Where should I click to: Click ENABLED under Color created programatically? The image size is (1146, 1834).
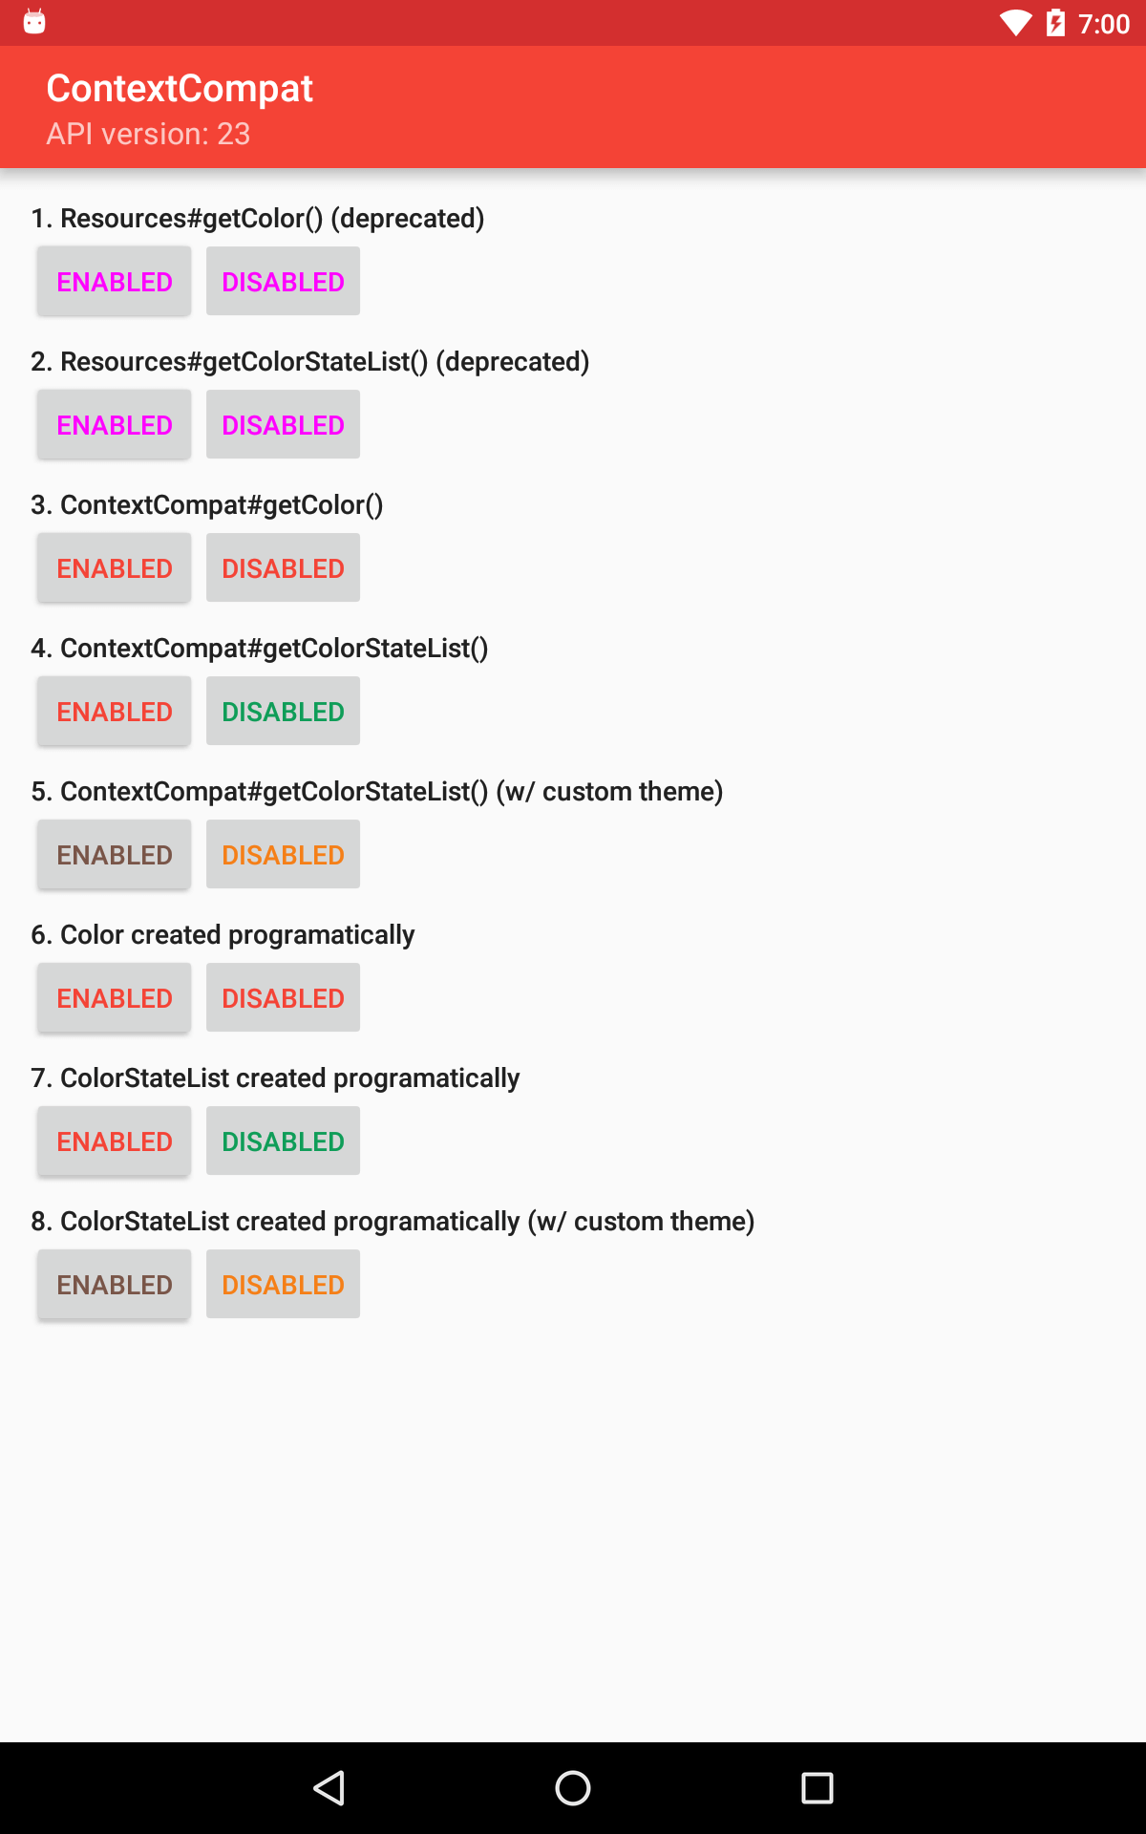(x=115, y=998)
